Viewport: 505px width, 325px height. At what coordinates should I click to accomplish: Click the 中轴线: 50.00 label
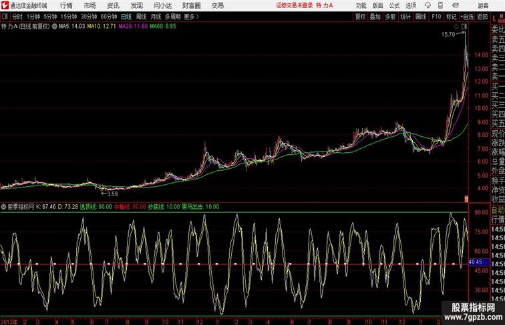click(130, 207)
